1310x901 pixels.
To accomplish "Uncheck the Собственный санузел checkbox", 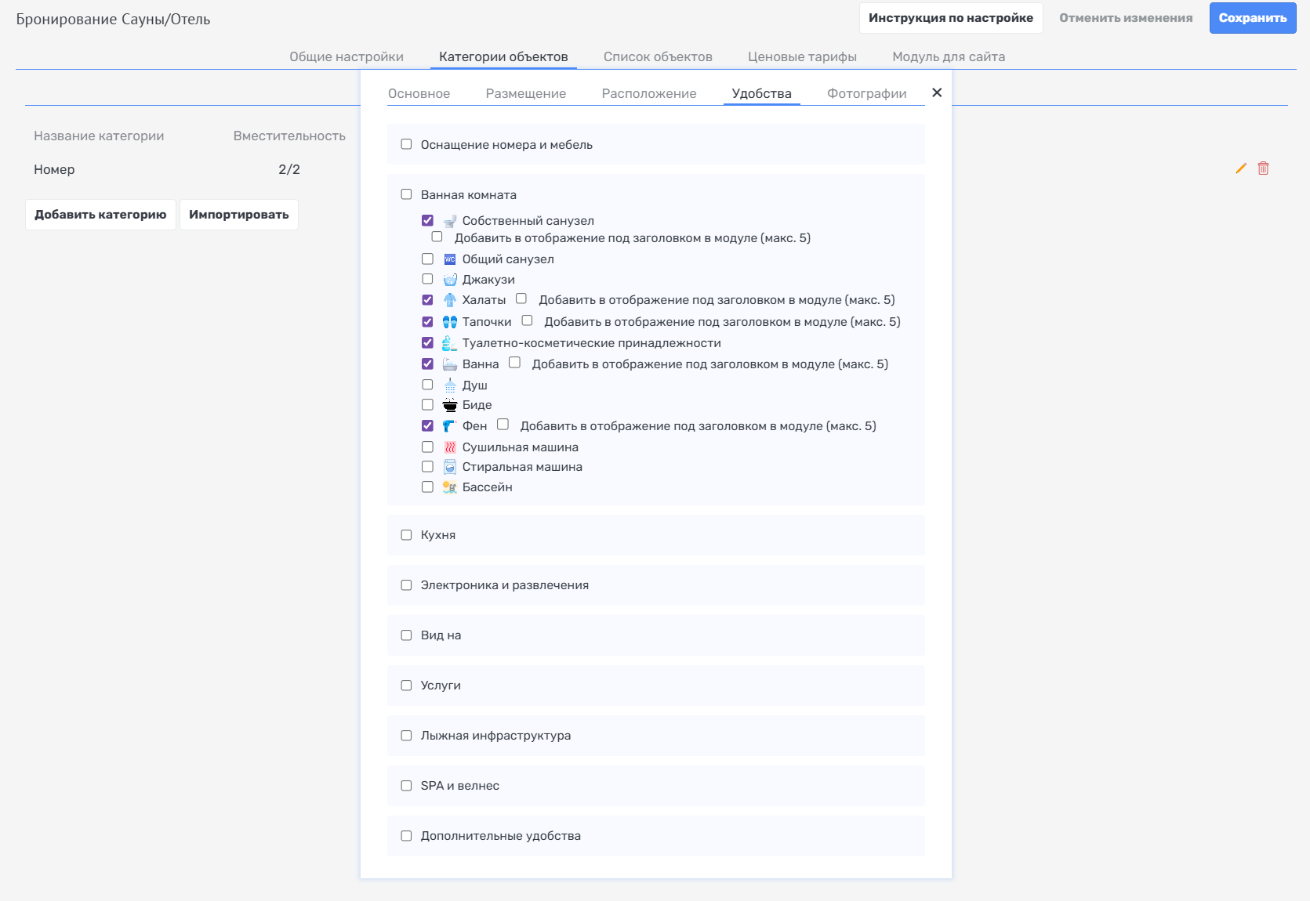I will coord(427,221).
